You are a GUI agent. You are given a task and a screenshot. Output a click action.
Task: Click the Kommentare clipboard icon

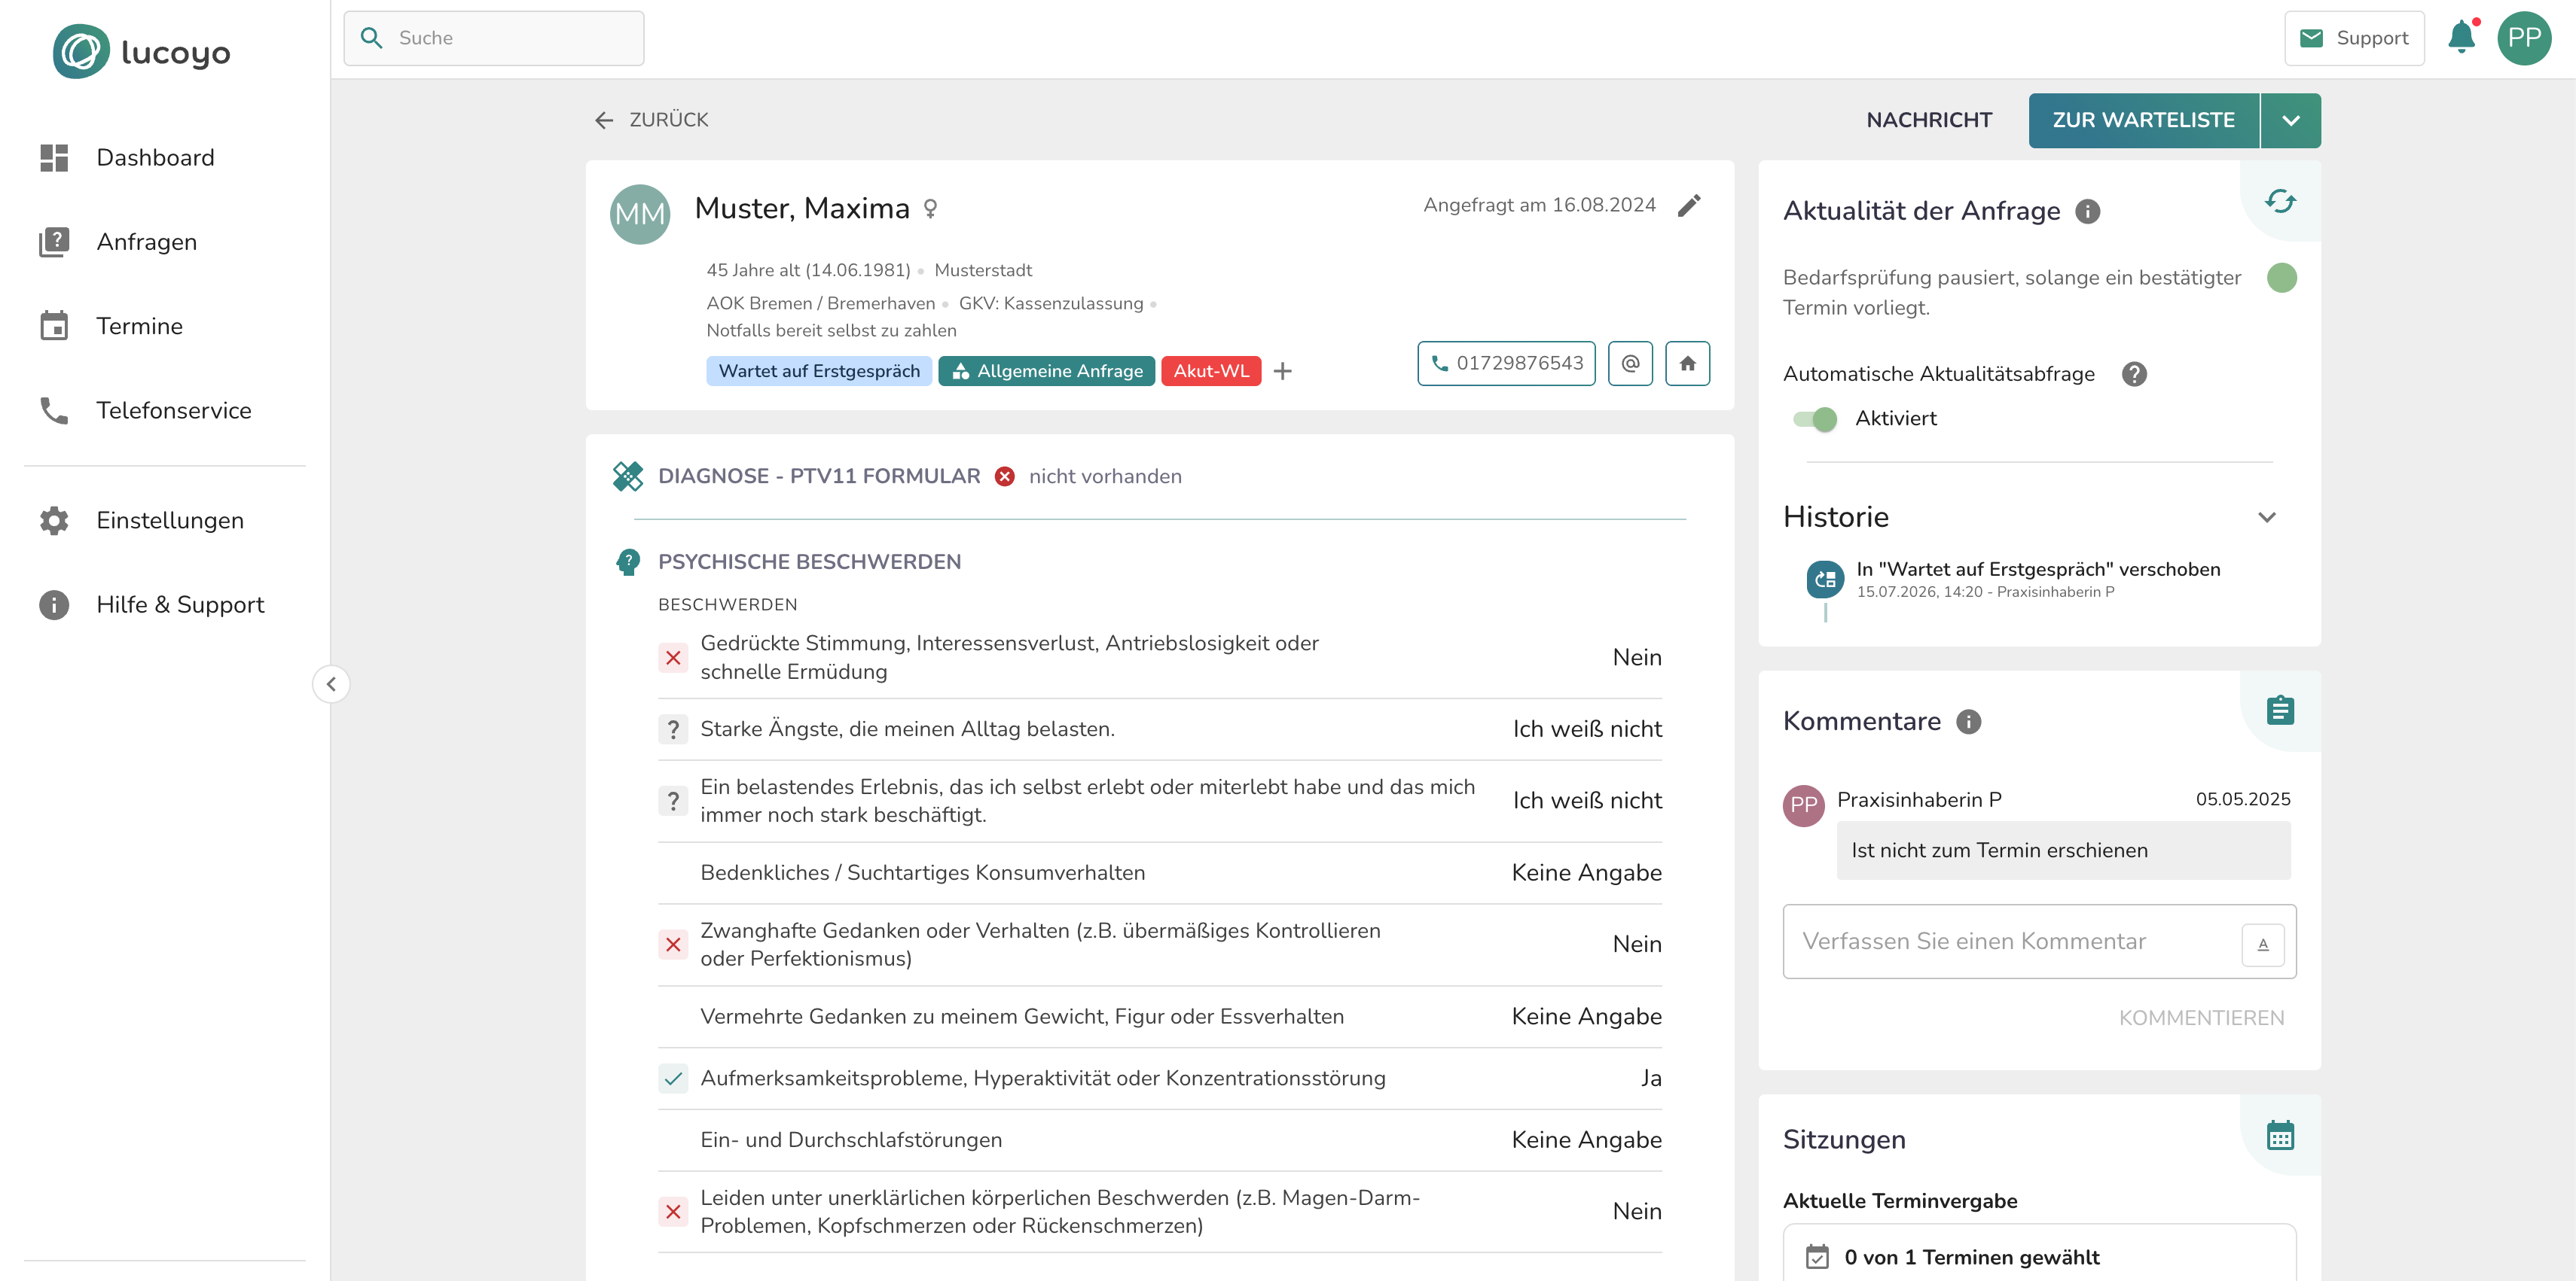(x=2280, y=710)
